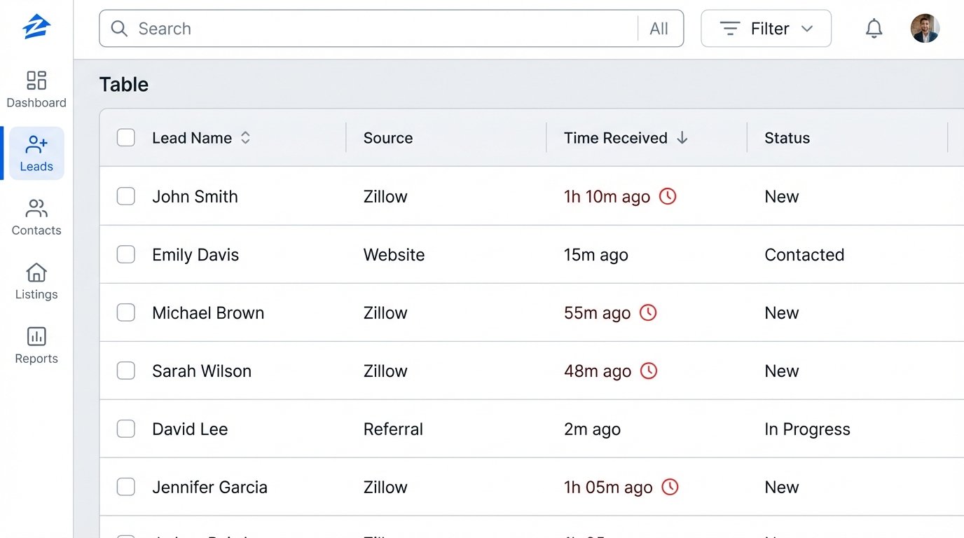Click the overdue clock icon next to John Smith
This screenshot has height=538, width=964.
[x=666, y=196]
